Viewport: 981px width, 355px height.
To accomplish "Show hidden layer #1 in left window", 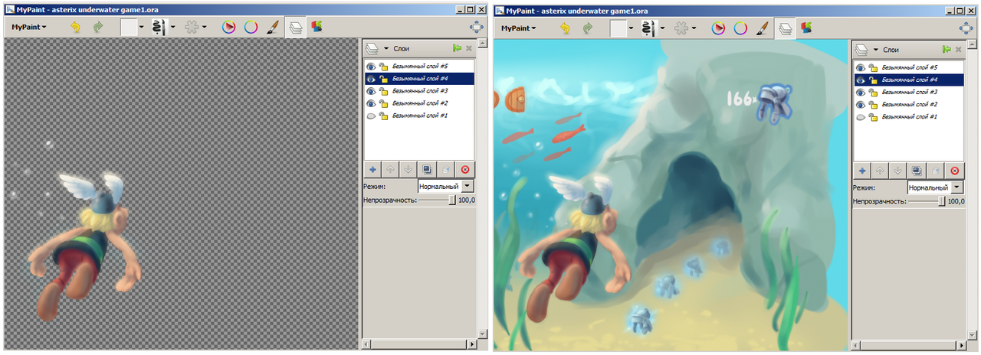I will pyautogui.click(x=372, y=116).
